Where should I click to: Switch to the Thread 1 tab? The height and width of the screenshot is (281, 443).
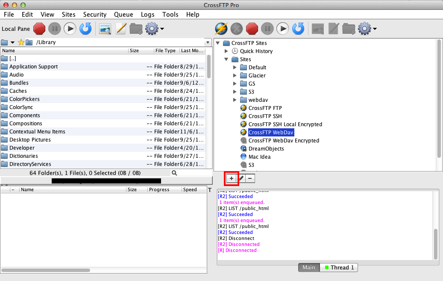(339, 267)
